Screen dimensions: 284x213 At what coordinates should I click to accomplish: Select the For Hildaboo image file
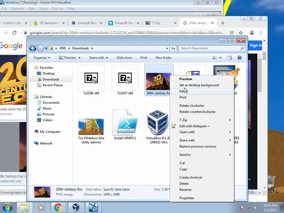tap(91, 127)
